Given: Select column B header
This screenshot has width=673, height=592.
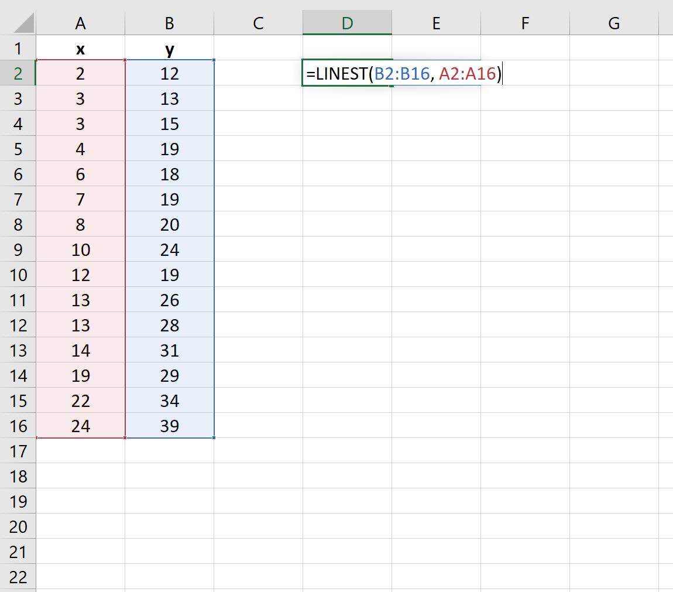Looking at the screenshot, I should click(169, 23).
